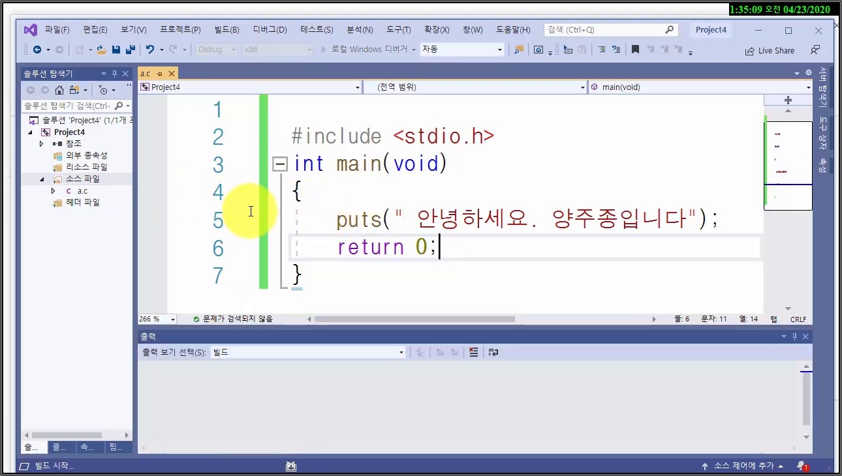Viewport: 842px width, 476px height.
Task: Comment out selected lines toolbar icon
Action: [601, 50]
